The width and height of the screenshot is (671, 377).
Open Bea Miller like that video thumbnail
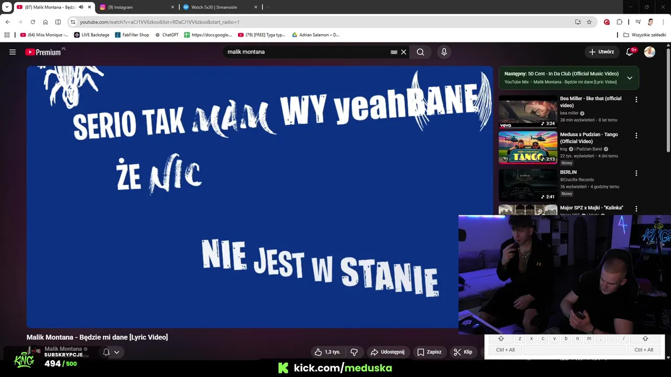528,112
